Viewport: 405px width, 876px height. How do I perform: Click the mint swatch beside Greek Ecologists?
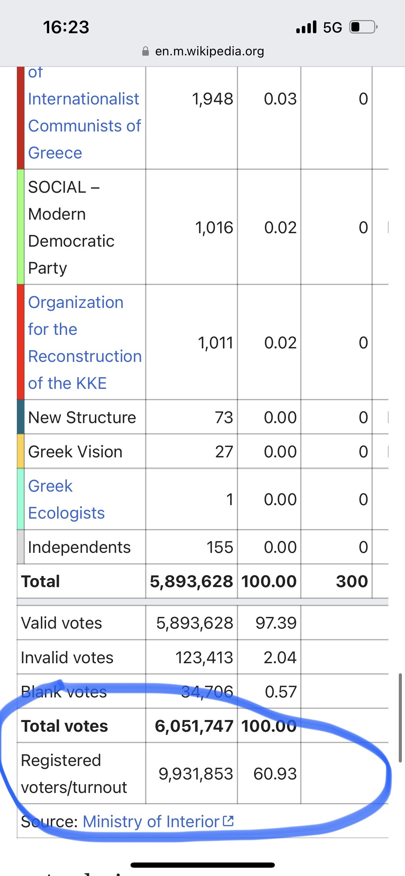20,499
